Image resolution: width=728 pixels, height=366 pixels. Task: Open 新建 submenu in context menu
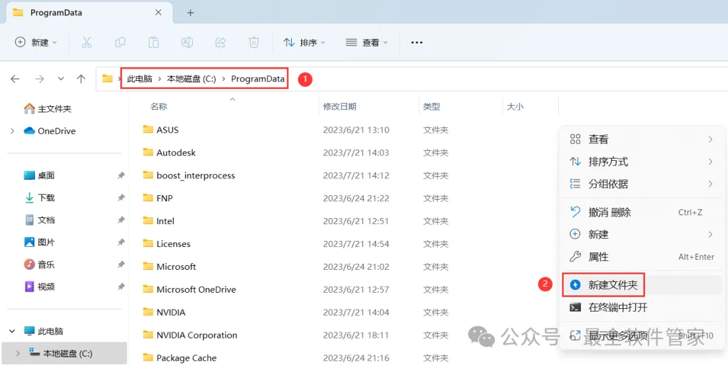coord(642,234)
